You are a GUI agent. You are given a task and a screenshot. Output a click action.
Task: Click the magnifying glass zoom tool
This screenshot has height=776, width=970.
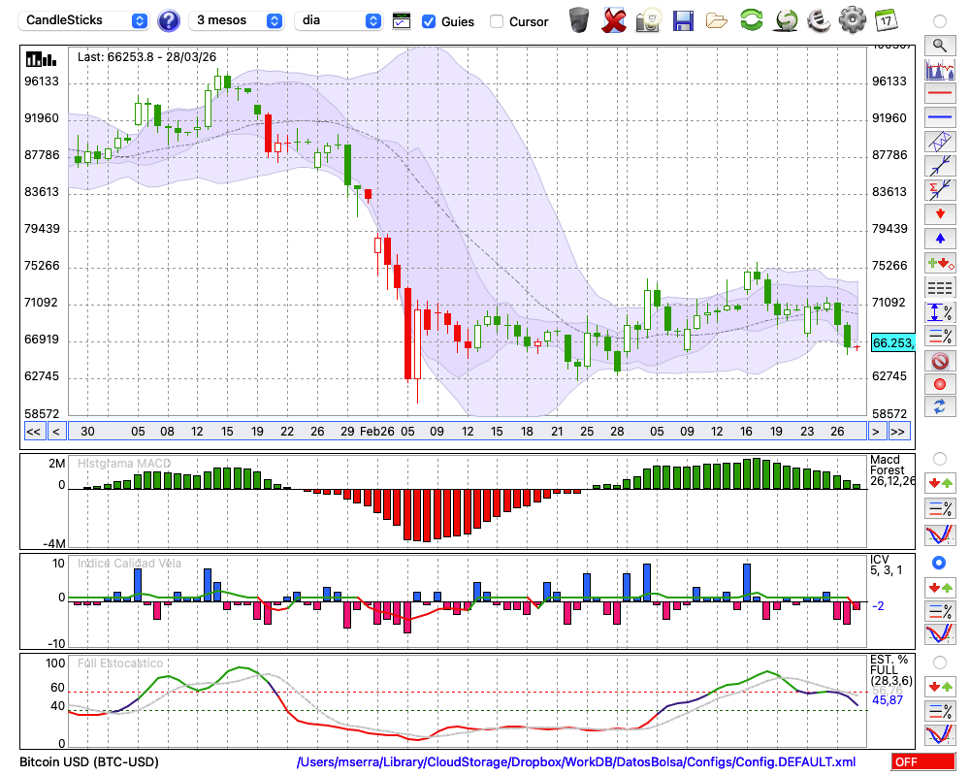[939, 45]
